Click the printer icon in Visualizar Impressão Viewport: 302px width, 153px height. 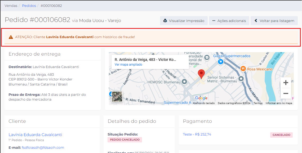pyautogui.click(x=165, y=21)
